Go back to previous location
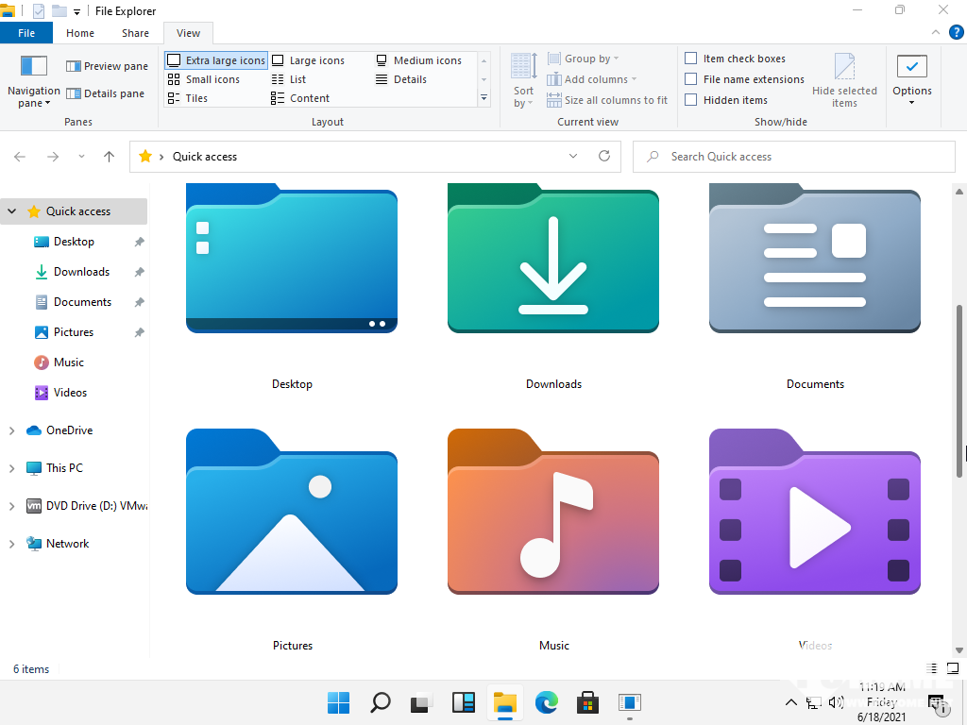 (20, 157)
